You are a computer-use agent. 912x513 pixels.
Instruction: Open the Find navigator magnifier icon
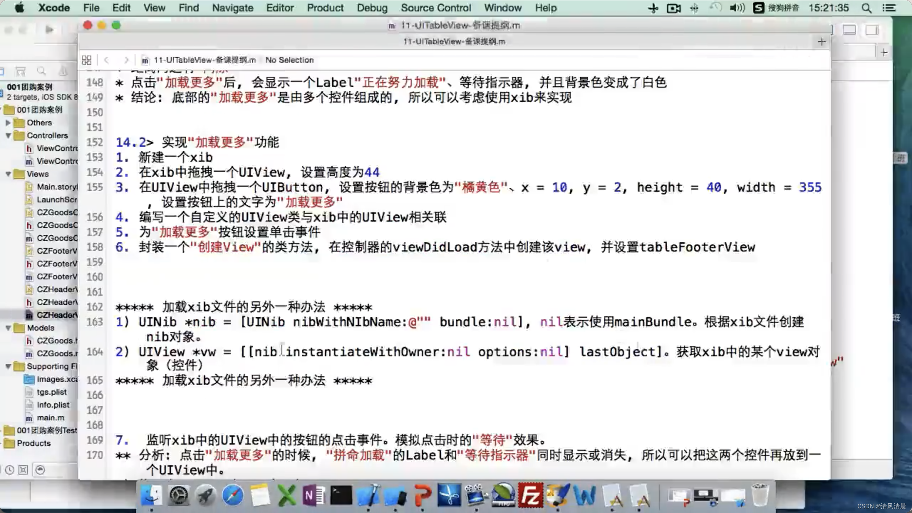pos(42,71)
